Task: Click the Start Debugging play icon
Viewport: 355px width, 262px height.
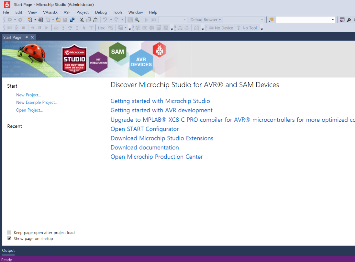Action: click(146, 20)
